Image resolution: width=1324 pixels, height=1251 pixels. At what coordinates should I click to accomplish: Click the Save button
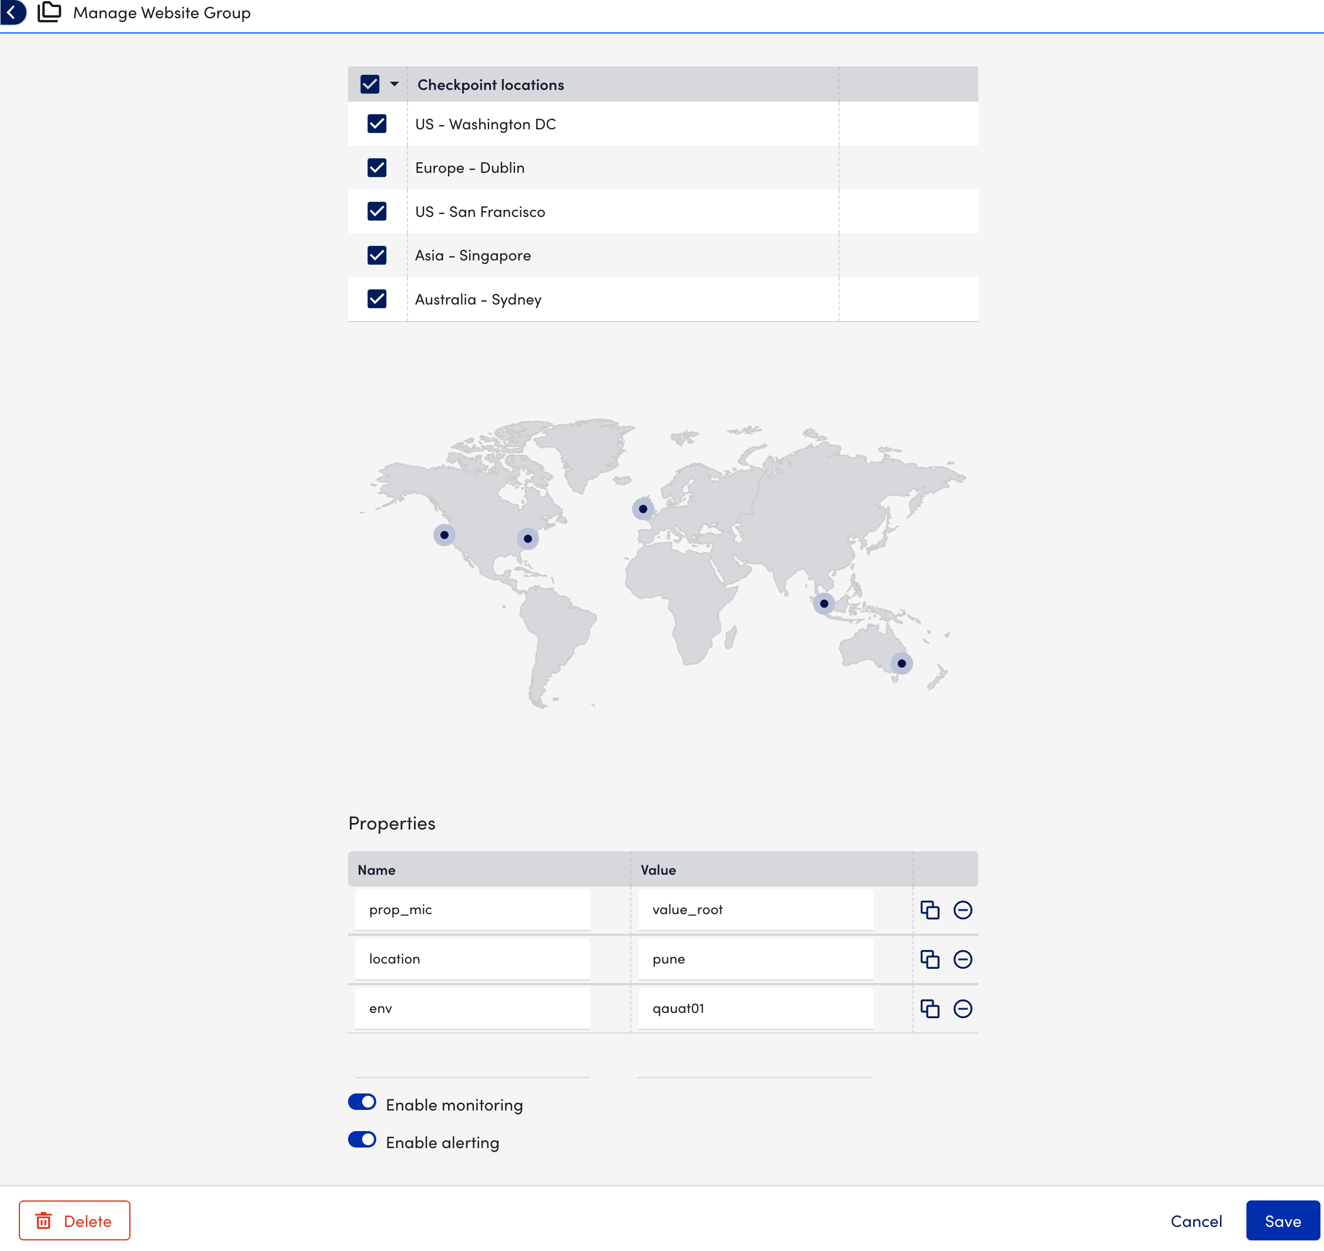(1283, 1219)
